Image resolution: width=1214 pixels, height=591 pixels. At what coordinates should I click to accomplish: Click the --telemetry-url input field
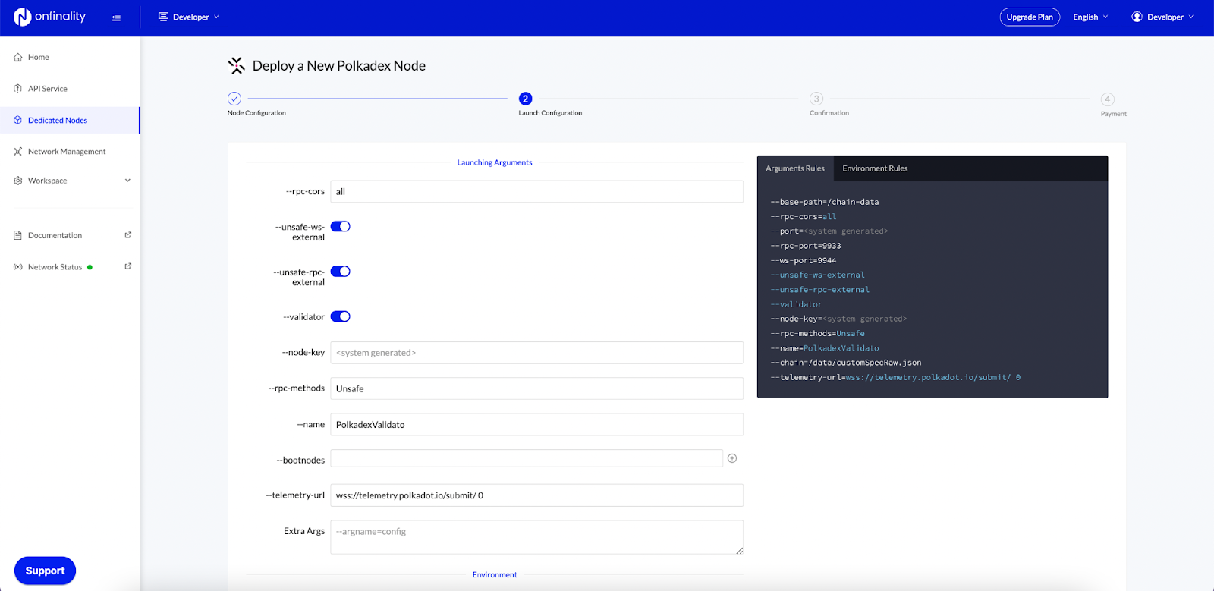point(536,495)
